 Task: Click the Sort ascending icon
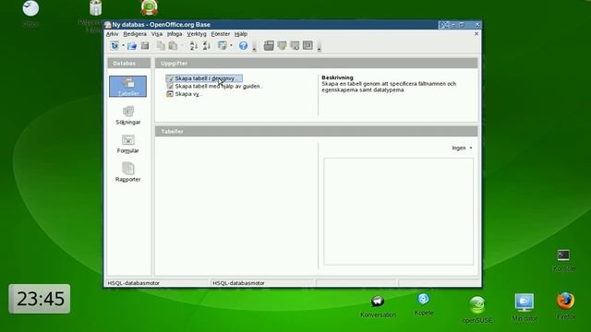(x=193, y=46)
